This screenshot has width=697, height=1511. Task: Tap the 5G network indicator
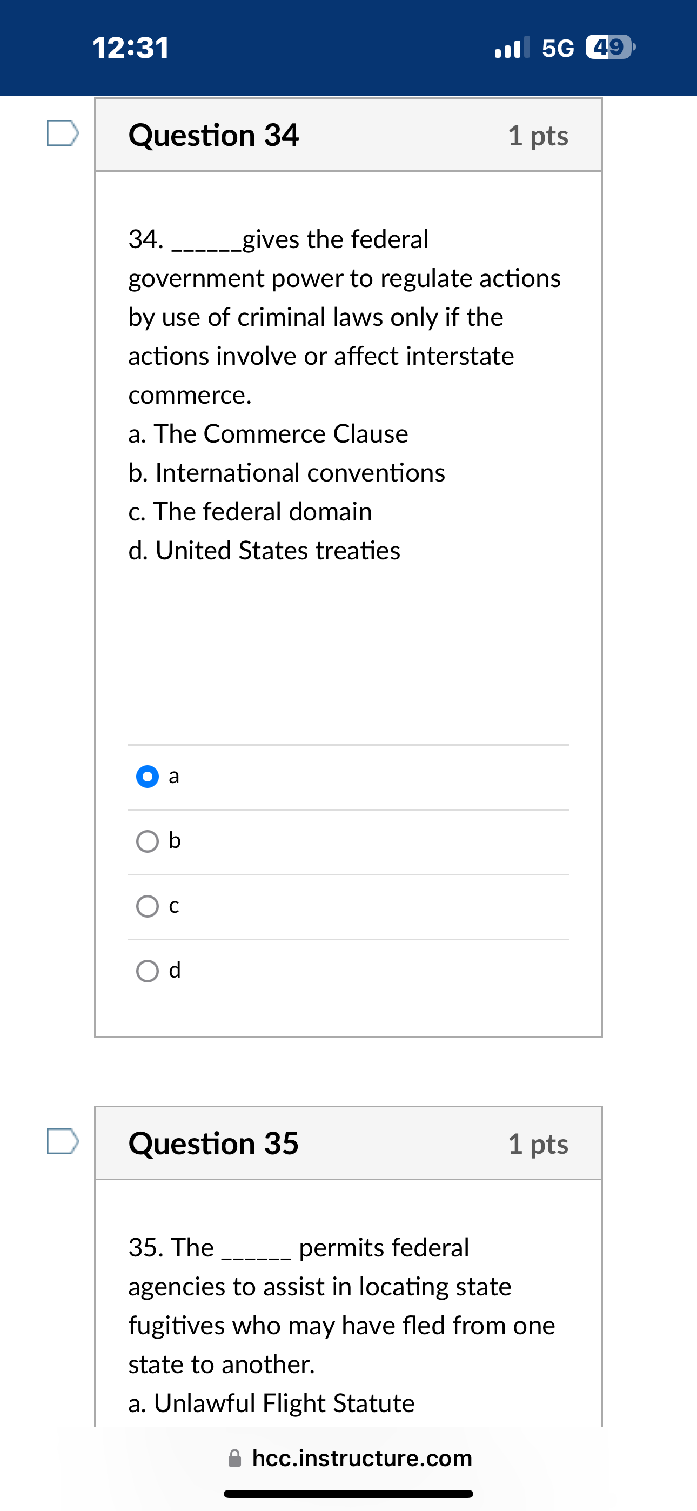(558, 48)
